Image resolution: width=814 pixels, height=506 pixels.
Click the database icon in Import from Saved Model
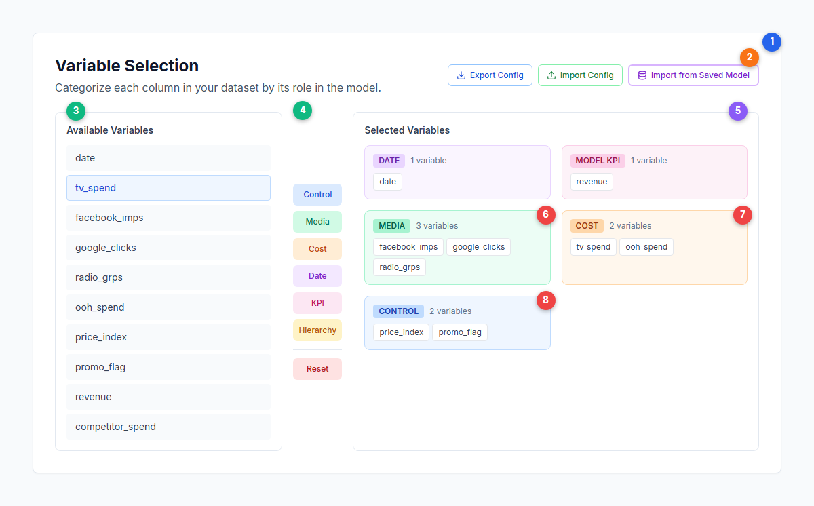(642, 75)
